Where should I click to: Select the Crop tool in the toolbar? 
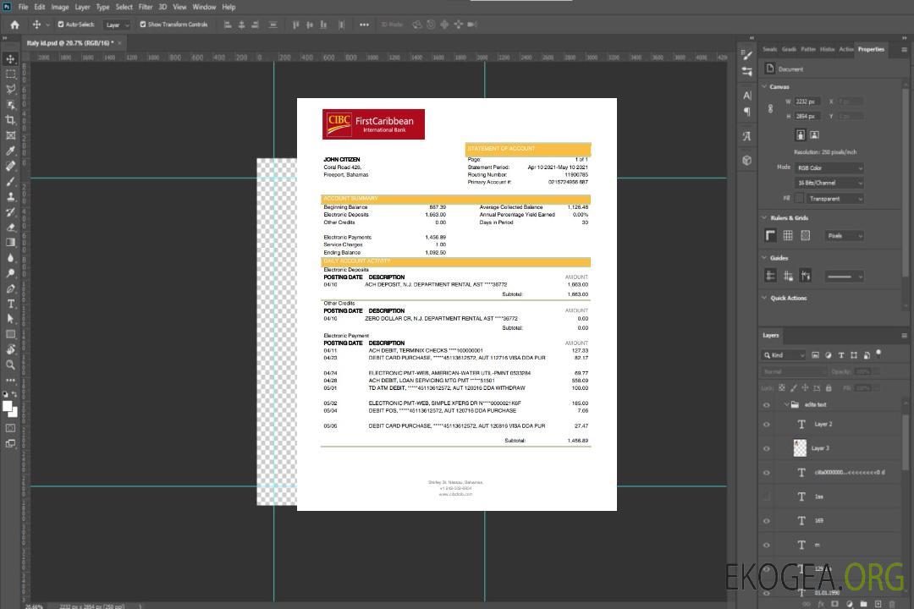pos(10,120)
